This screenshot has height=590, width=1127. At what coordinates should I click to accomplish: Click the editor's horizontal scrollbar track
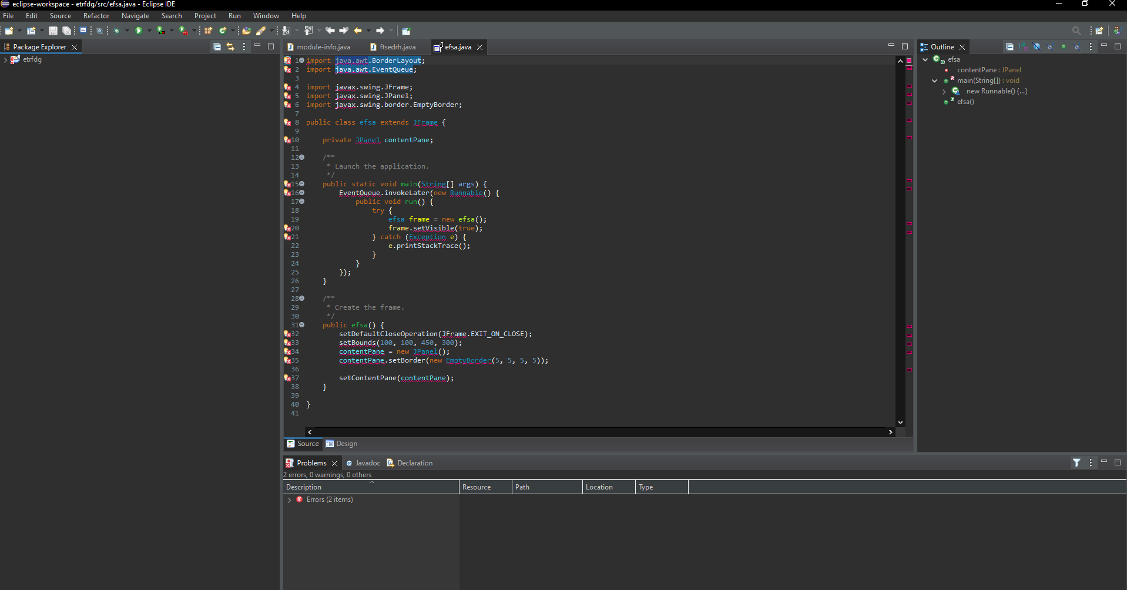(599, 432)
